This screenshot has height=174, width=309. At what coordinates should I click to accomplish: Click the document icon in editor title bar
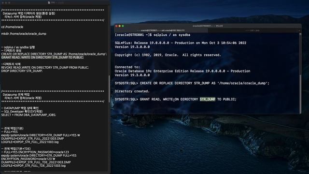pos(49,3)
